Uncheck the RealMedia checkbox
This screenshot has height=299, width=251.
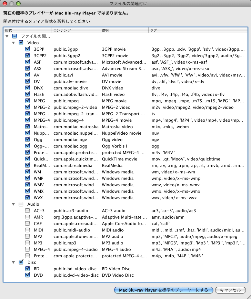click(x=27, y=165)
